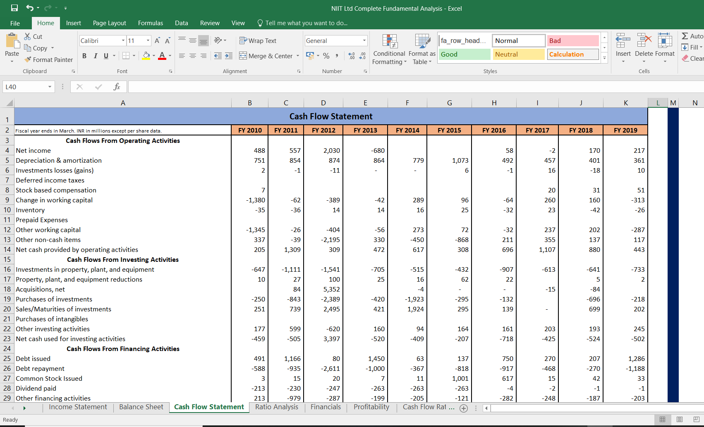Apply yellow fill color swatch
This screenshot has width=704, height=427.
pyautogui.click(x=146, y=56)
